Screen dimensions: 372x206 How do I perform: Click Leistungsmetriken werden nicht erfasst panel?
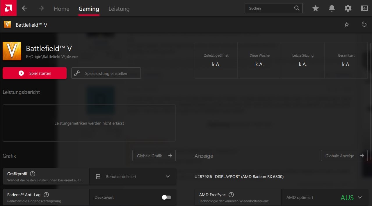click(x=89, y=123)
